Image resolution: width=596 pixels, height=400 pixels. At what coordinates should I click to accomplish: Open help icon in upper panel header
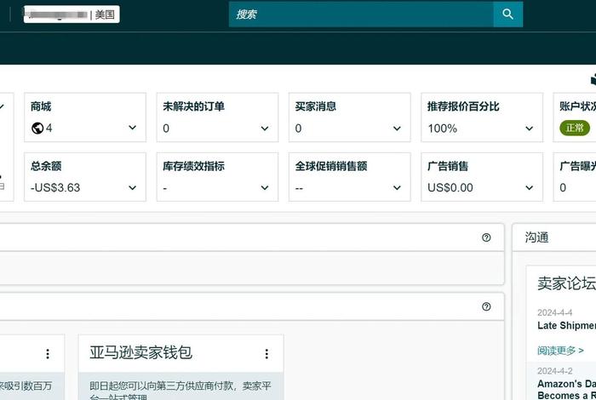(x=486, y=237)
